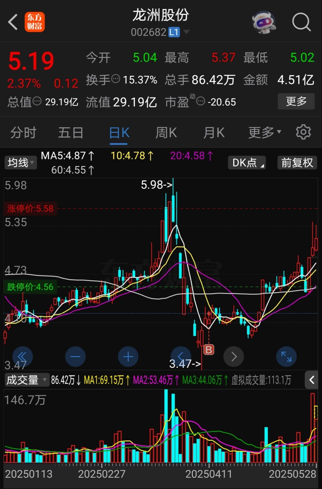Open the 前复权 adjustment selector

(x=297, y=163)
